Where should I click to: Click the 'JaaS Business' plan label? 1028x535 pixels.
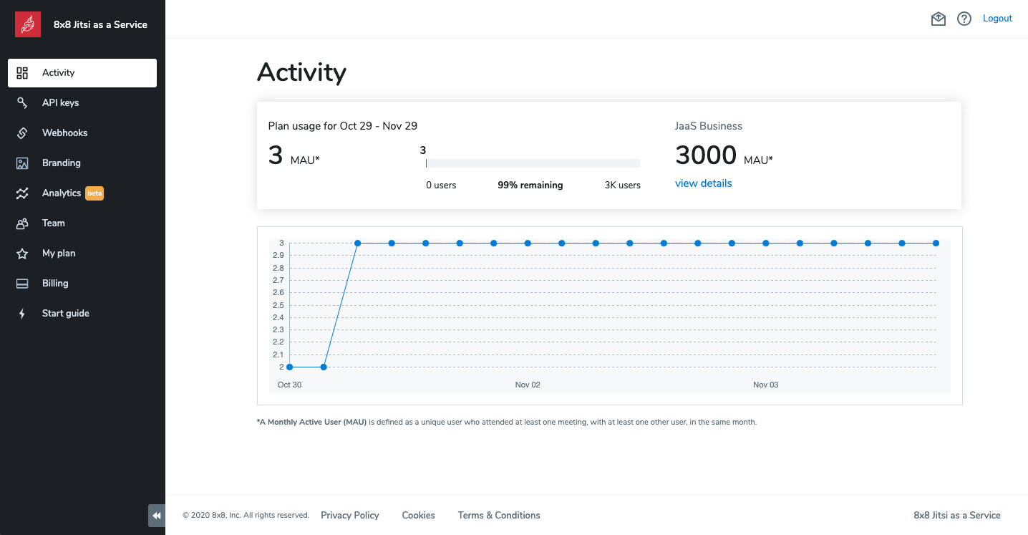(x=709, y=126)
